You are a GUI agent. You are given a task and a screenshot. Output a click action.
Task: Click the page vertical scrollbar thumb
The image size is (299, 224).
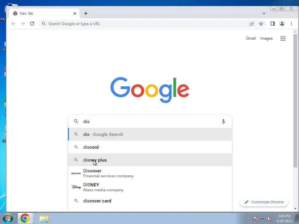(x=295, y=101)
